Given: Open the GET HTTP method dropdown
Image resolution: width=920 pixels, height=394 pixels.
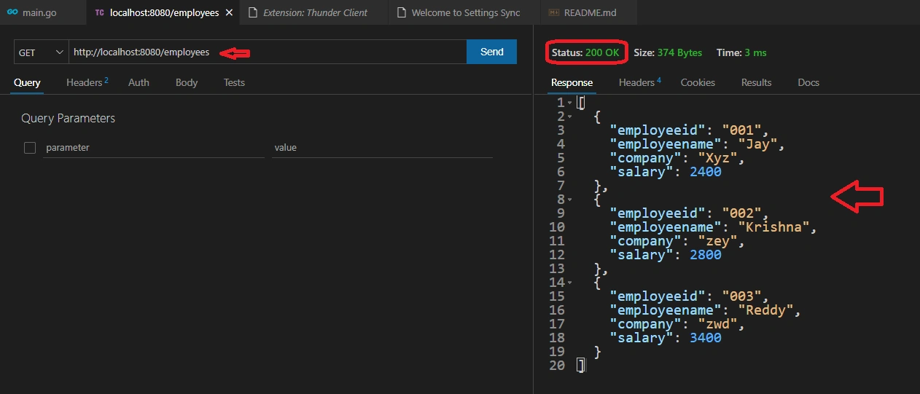Looking at the screenshot, I should coord(42,52).
